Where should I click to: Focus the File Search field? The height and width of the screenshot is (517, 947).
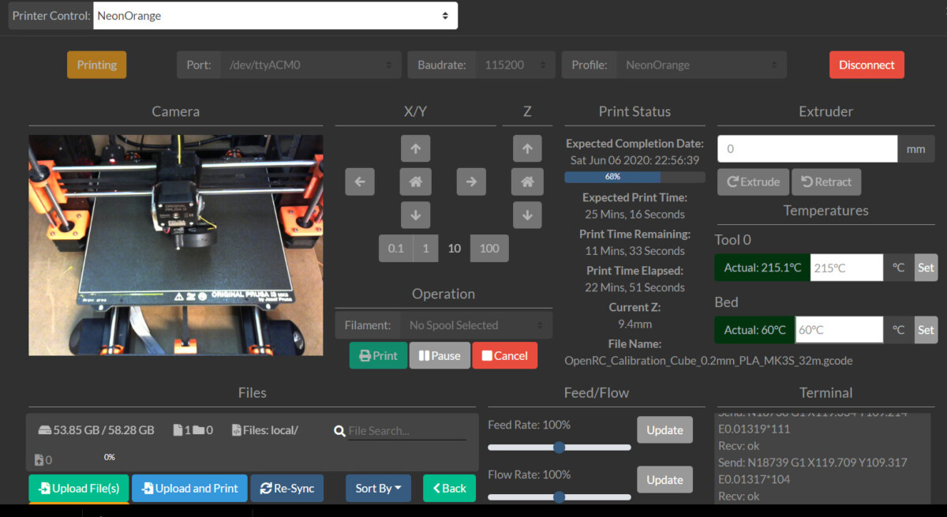[x=407, y=431]
